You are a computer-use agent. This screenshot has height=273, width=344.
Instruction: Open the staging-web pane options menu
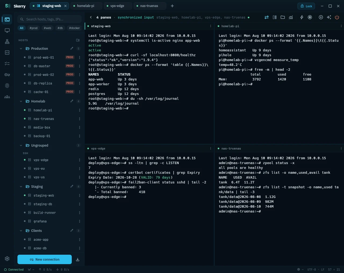pos(211,26)
